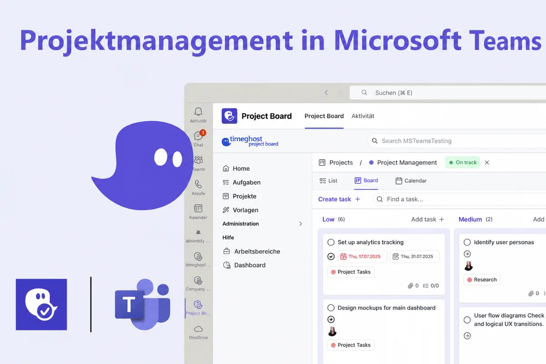Click subtask counter 0/0 on analytics card

click(x=431, y=286)
